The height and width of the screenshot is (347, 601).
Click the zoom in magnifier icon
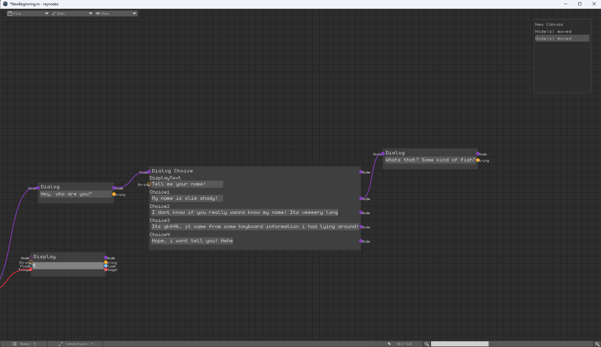tap(597, 344)
